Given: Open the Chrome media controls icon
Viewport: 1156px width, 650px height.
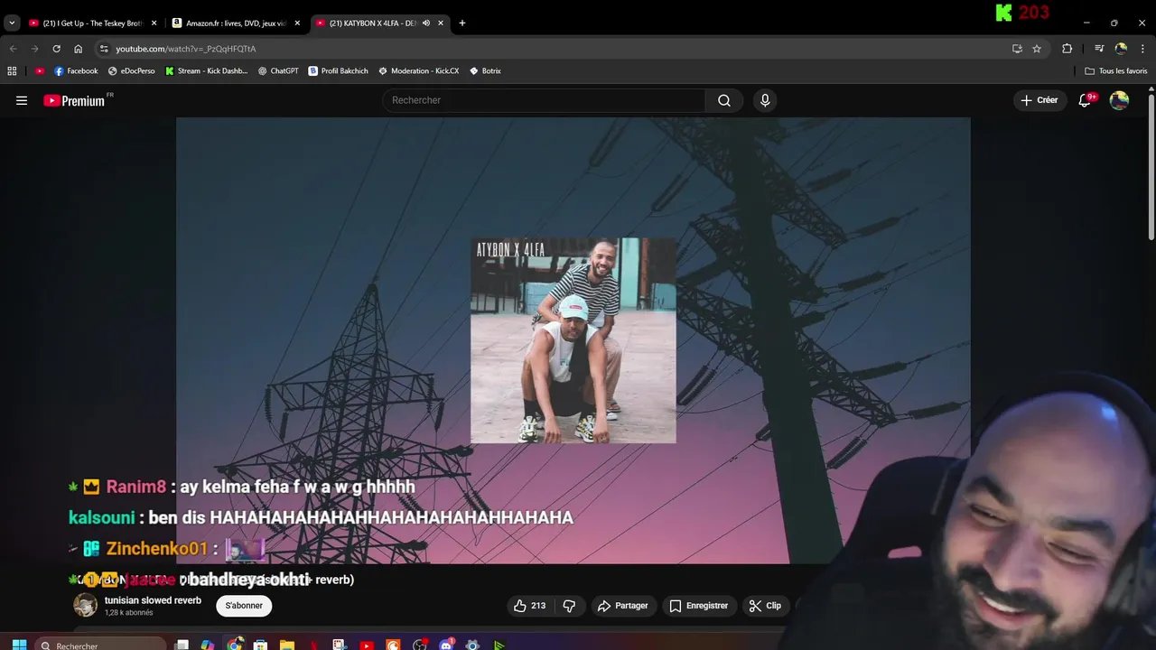Looking at the screenshot, I should pos(1099,49).
